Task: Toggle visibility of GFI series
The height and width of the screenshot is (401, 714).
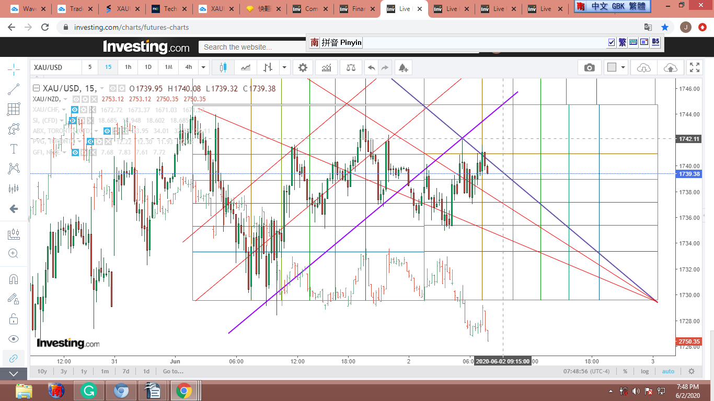Action: click(x=76, y=152)
